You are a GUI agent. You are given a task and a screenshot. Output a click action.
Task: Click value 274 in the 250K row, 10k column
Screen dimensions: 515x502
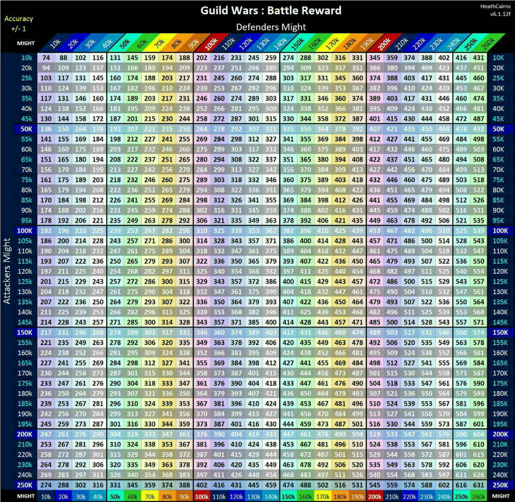pyautogui.click(x=46, y=485)
